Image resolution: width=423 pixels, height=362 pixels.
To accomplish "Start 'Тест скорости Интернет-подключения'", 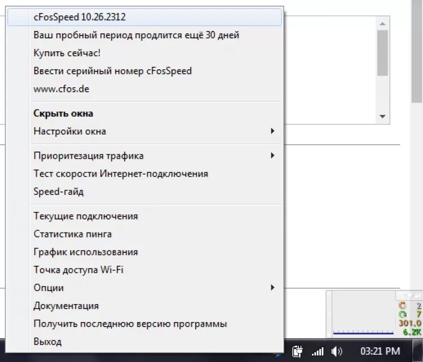I will point(144,174).
